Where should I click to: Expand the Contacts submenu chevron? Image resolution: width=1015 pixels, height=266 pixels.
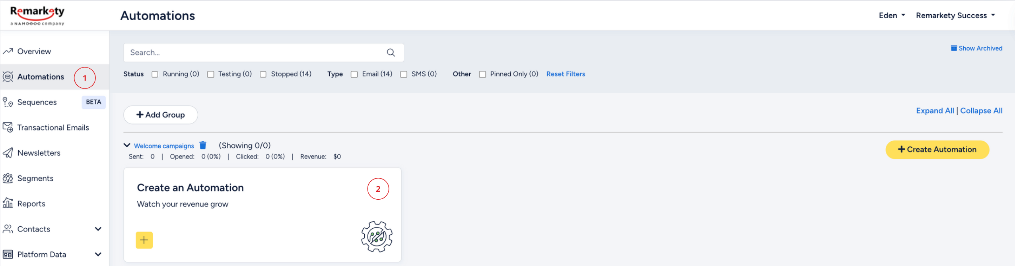click(x=98, y=229)
